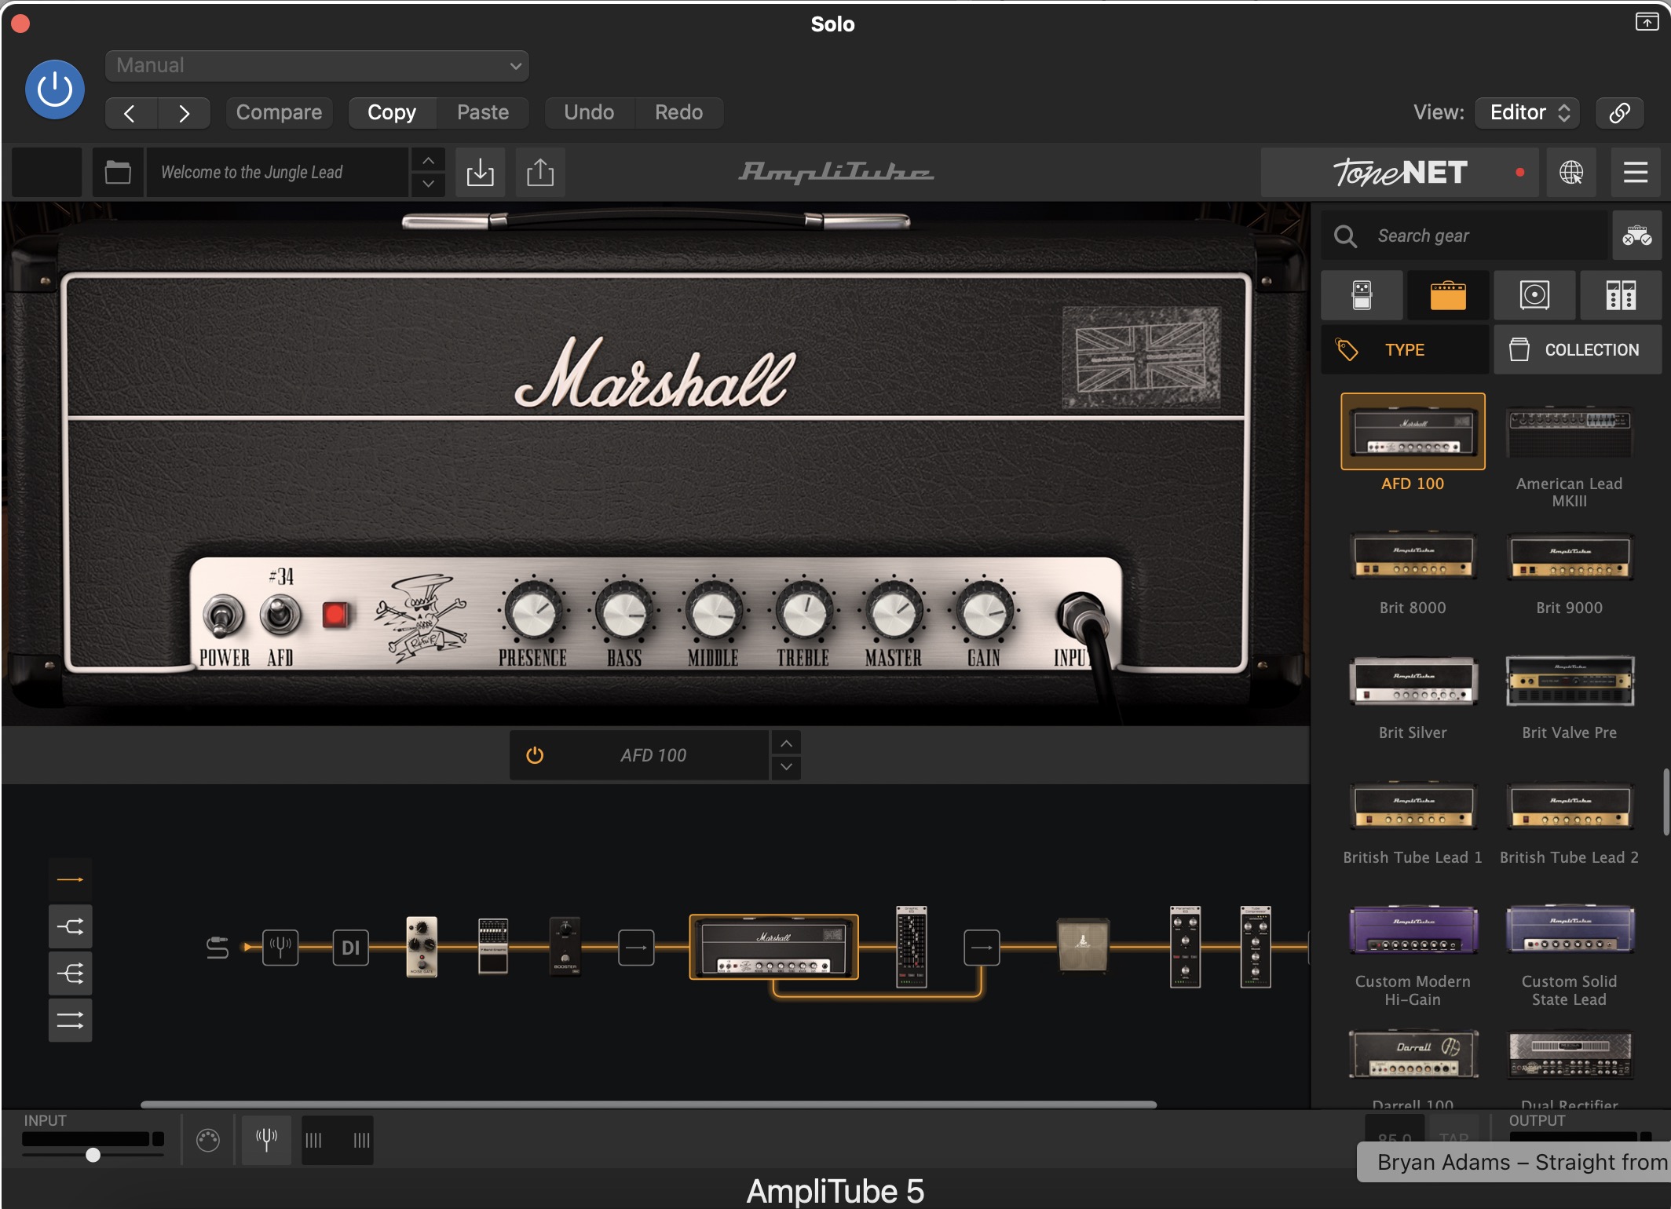Screen dimensions: 1671x1209
Task: Select the stomp pedals category tab
Action: pyautogui.click(x=1362, y=296)
